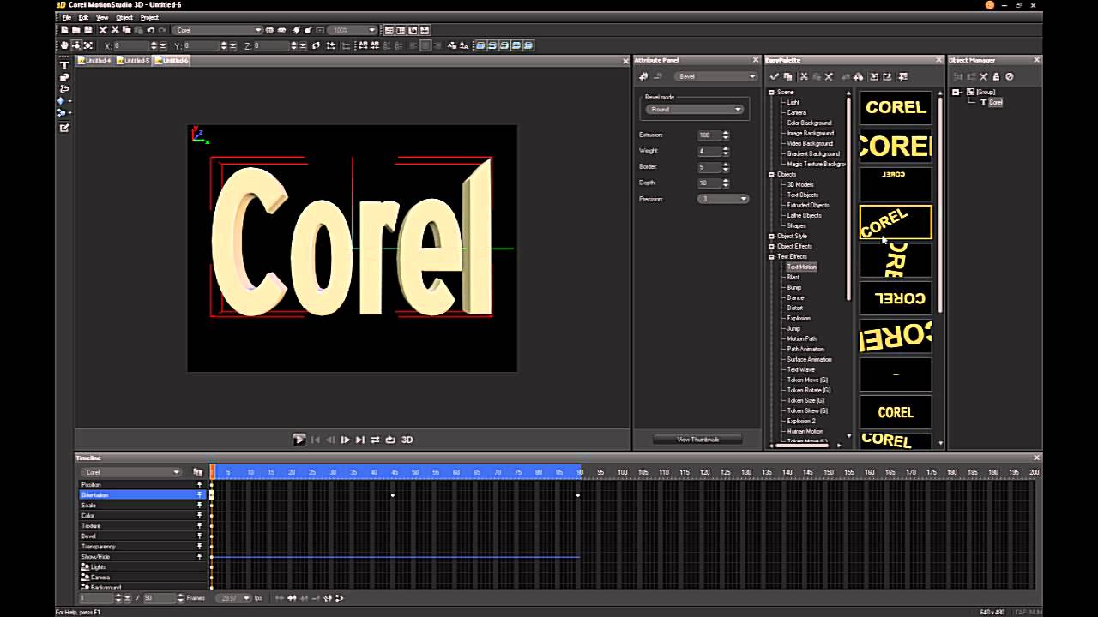
Task: Click the icon beside the timeline Corel dropdown
Action: click(198, 472)
